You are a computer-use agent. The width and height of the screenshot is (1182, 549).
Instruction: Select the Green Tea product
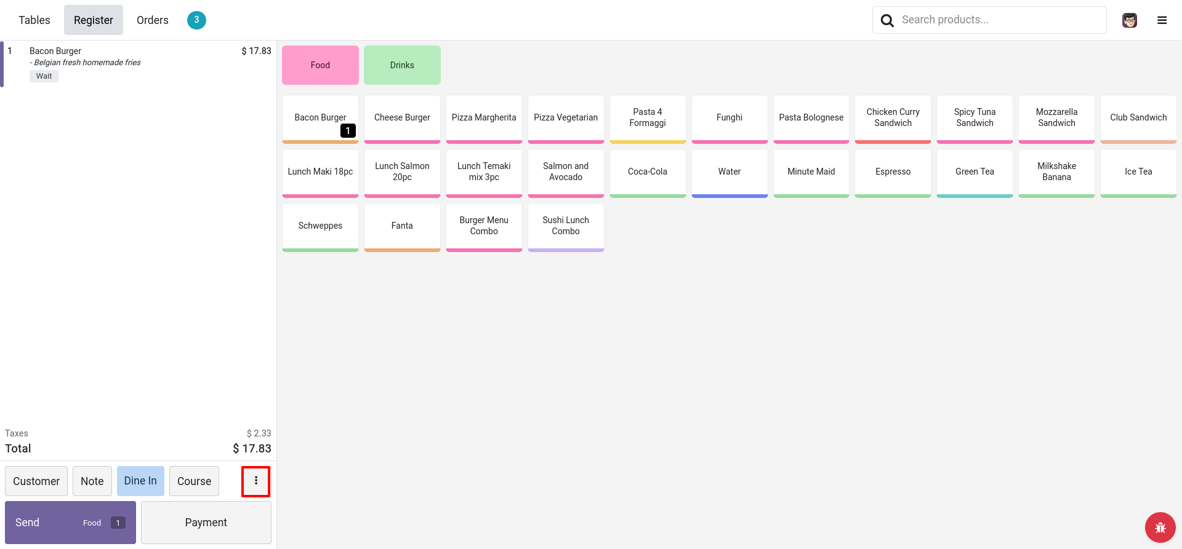975,173
